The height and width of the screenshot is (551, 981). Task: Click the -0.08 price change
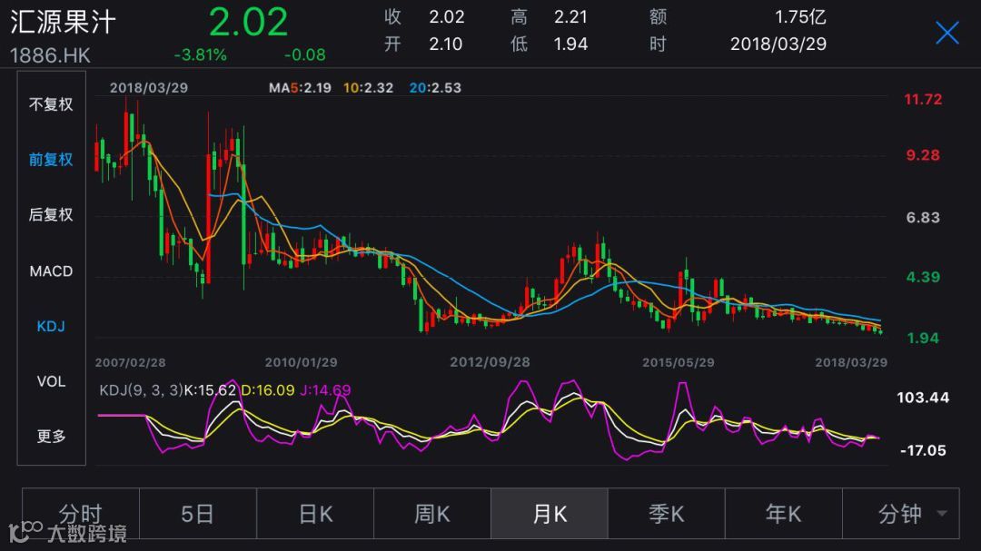pos(304,55)
